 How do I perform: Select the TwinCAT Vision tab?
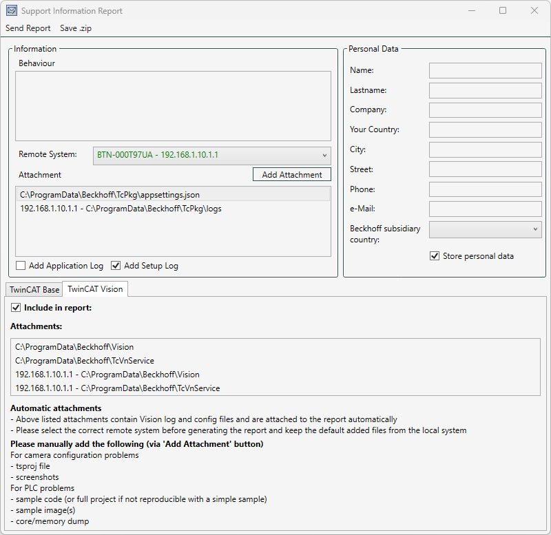coord(95,289)
